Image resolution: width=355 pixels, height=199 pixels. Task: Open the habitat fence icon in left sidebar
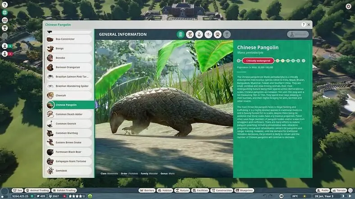tap(5, 20)
